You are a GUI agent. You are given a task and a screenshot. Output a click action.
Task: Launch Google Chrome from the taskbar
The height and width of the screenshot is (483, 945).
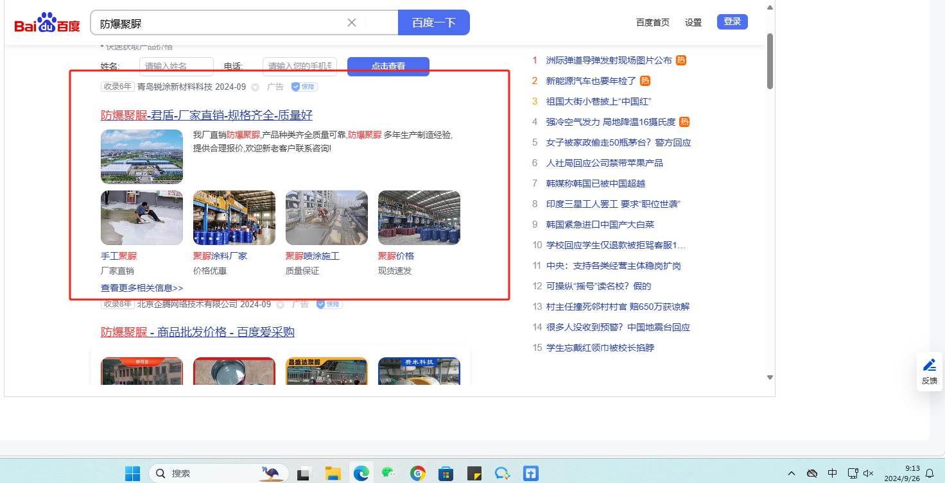[418, 473]
